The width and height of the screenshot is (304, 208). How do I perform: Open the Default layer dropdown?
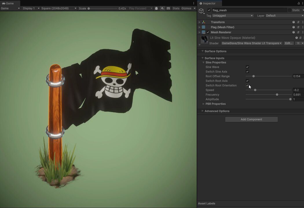[284, 16]
